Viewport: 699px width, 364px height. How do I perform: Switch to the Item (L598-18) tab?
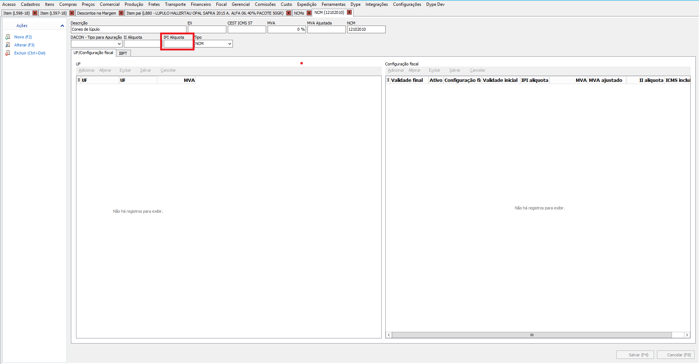point(16,13)
